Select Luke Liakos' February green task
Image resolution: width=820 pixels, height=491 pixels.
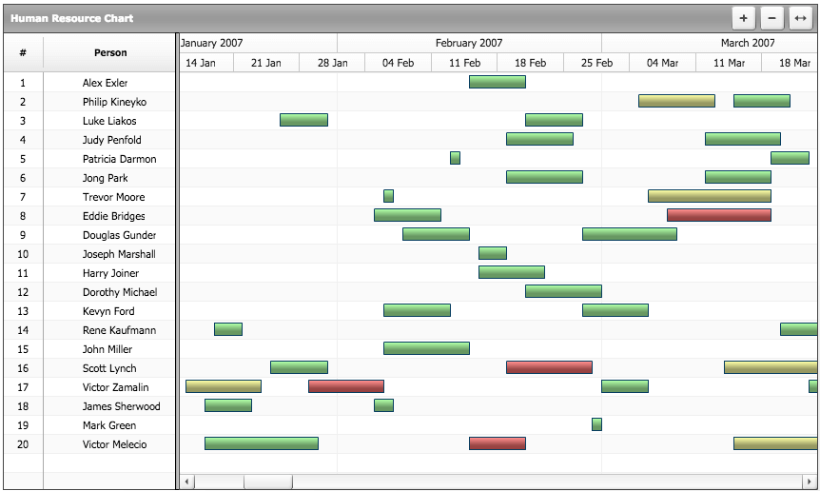tap(555, 120)
